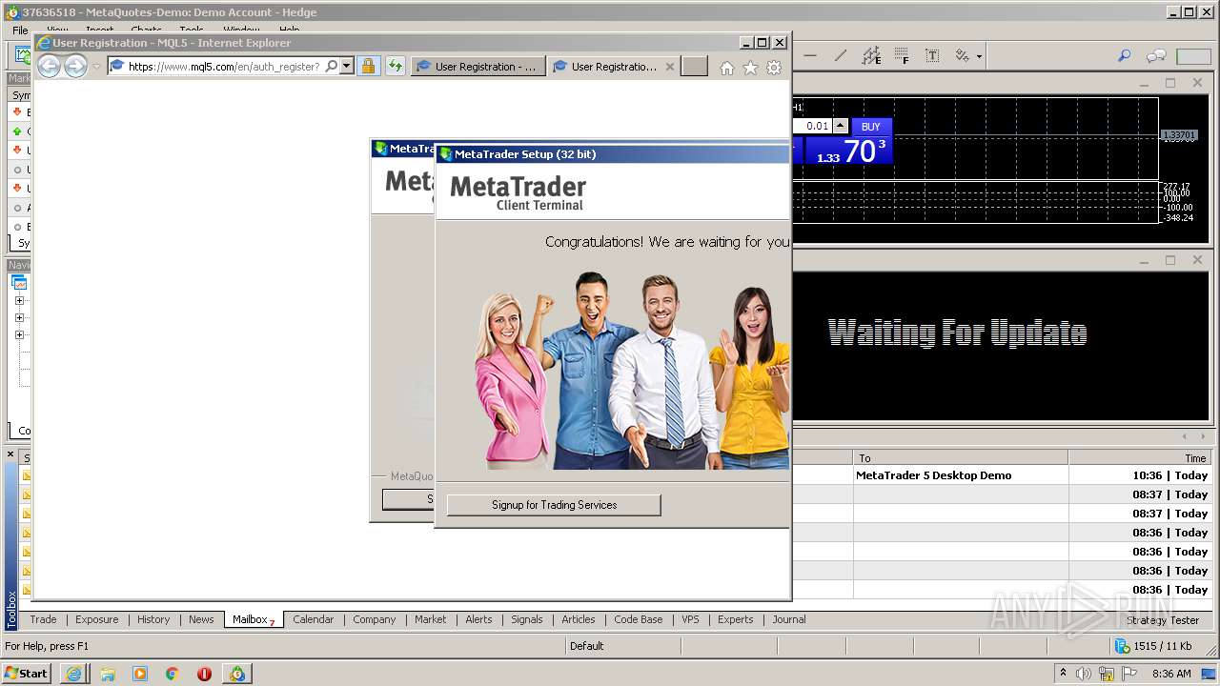Screen dimensions: 1220x686
Task: Open the News tab
Action: click(201, 619)
